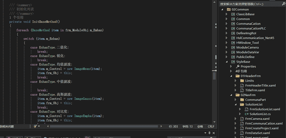Viewport: 286px width, 138px height.
Task: Open the code cleanup dropdown arrow
Action: [39, 126]
